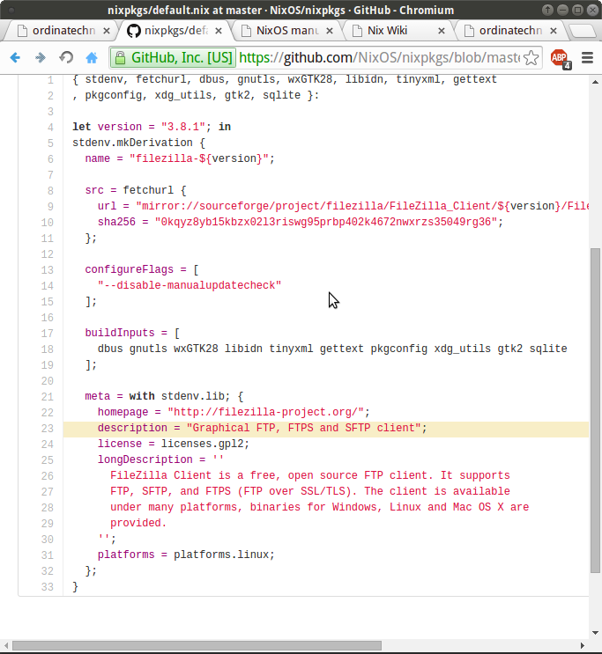Click the window menu button in title bar
The height and width of the screenshot is (654, 602).
pos(11,10)
